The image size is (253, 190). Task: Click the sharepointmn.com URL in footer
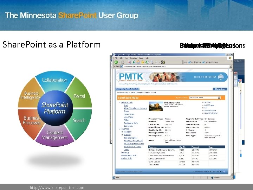(x=57, y=188)
